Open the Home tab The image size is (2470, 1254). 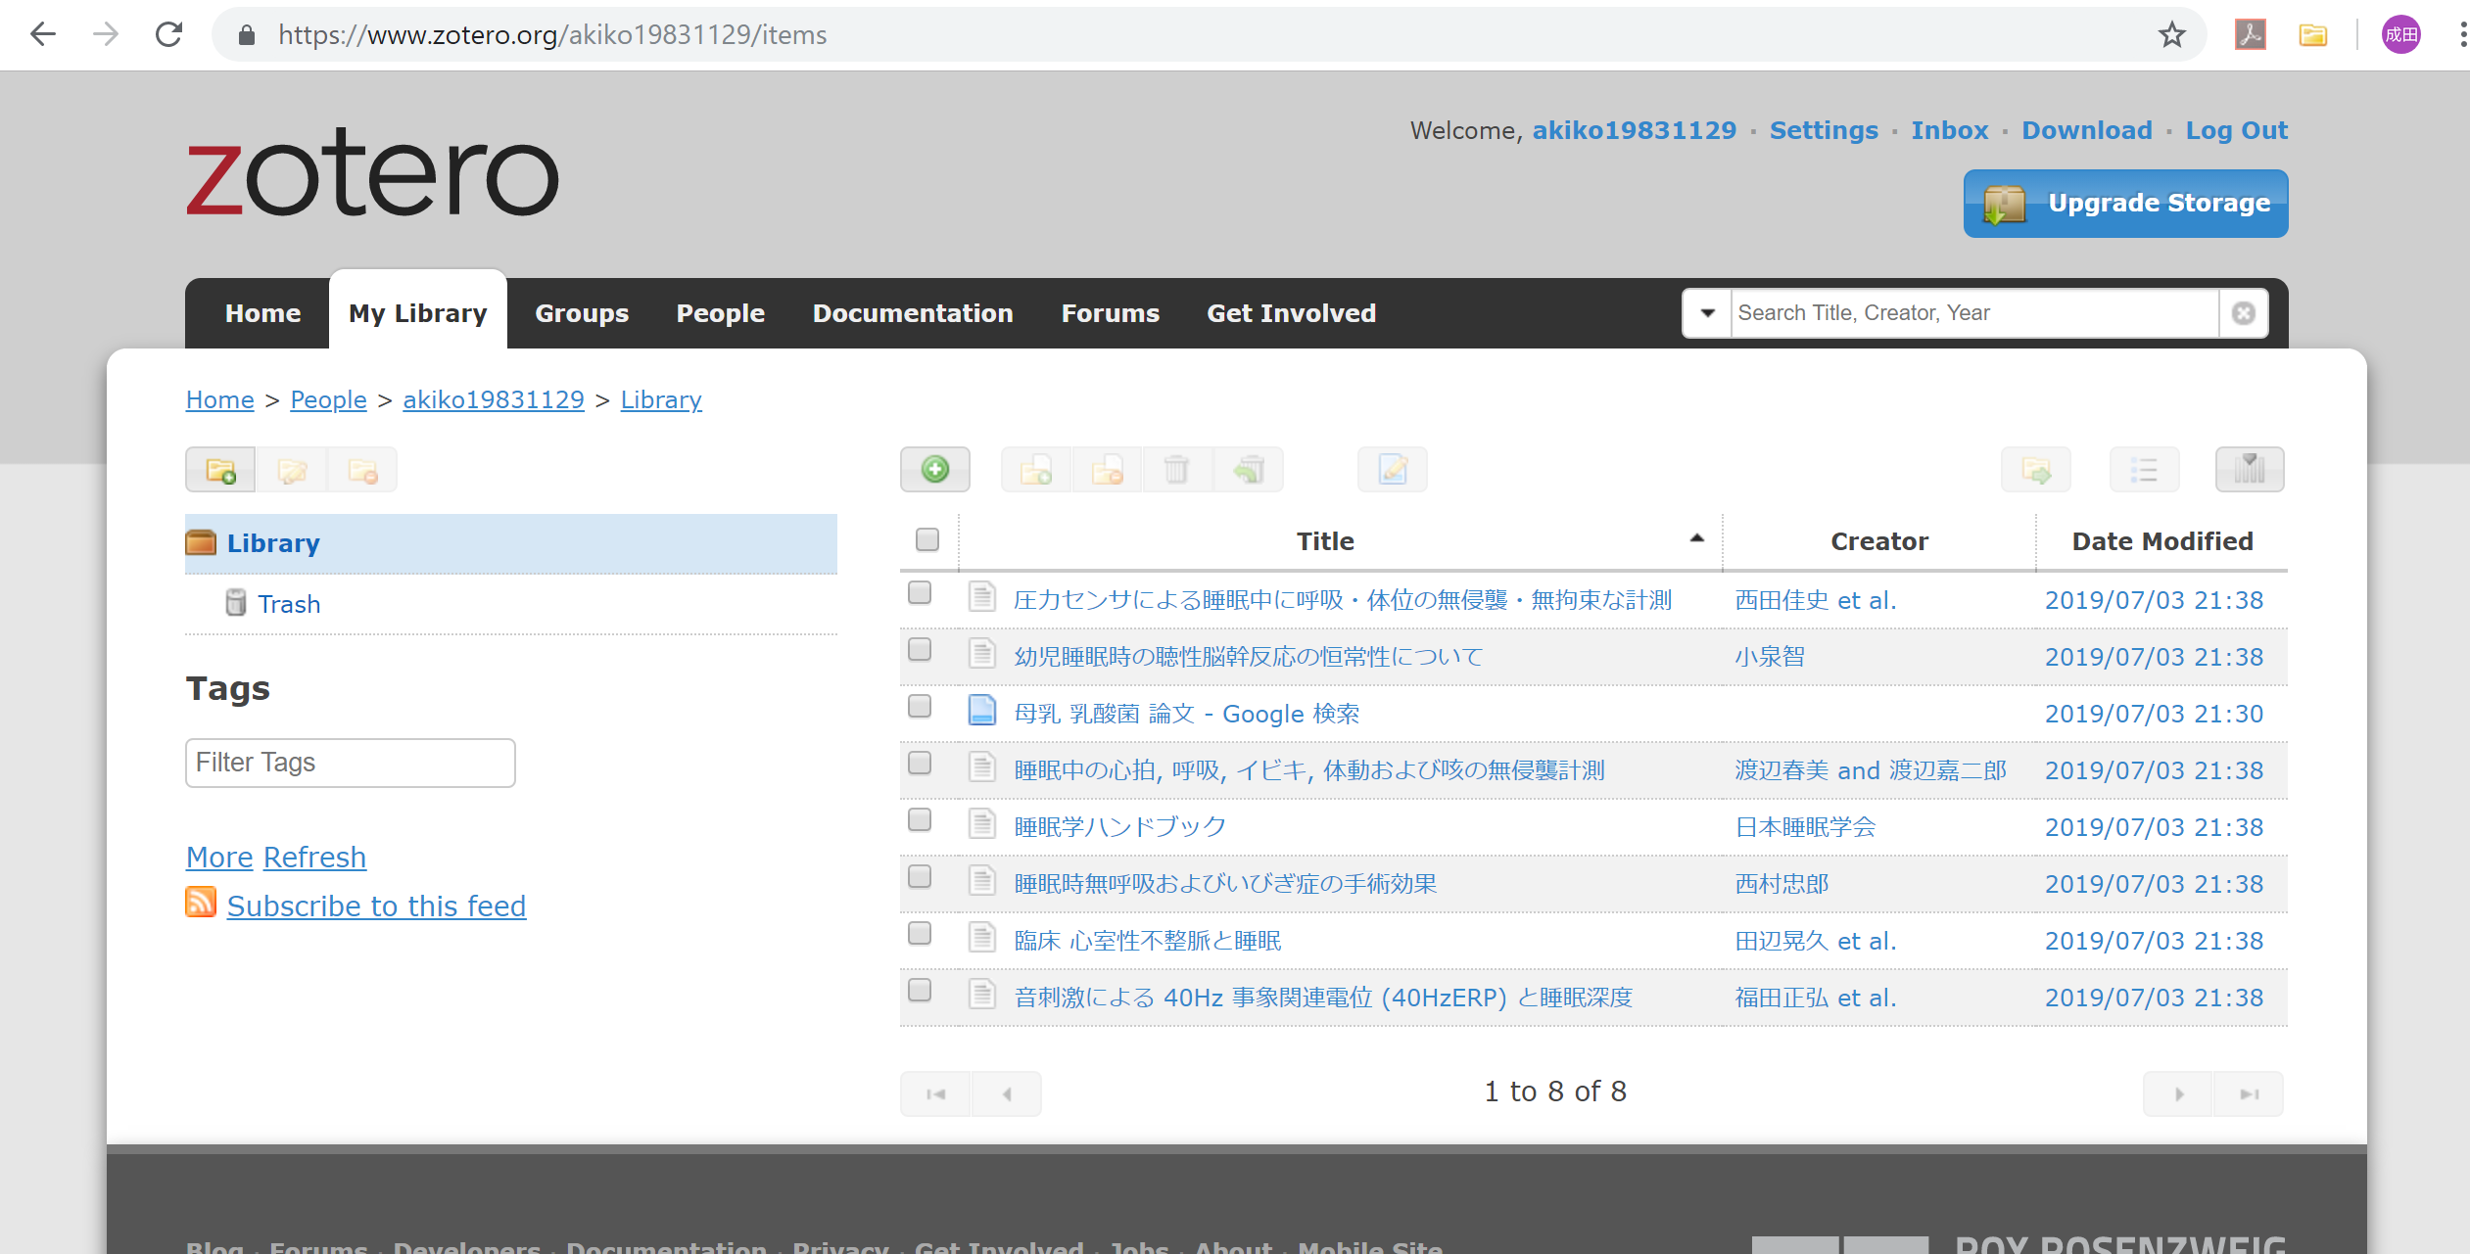262,313
